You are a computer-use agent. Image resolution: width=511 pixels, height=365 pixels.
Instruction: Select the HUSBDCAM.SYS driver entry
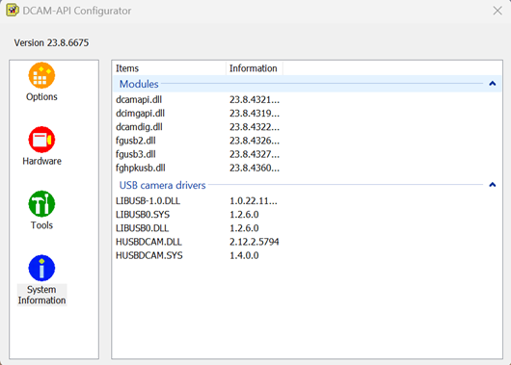pyautogui.click(x=307, y=255)
